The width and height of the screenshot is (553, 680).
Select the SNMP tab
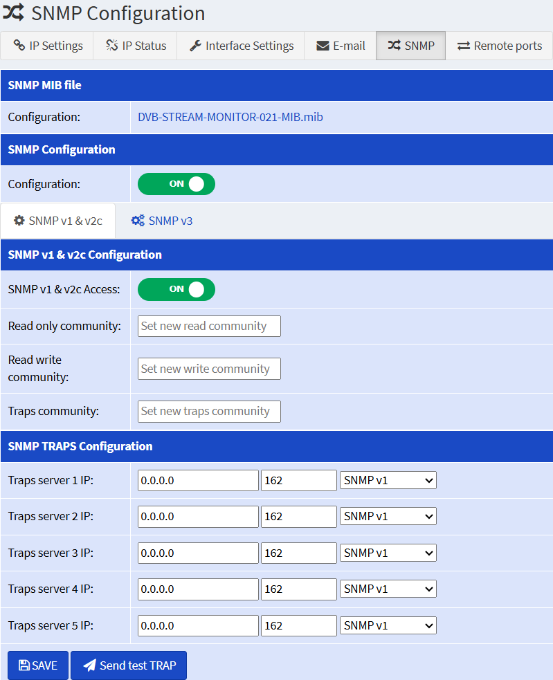(410, 46)
